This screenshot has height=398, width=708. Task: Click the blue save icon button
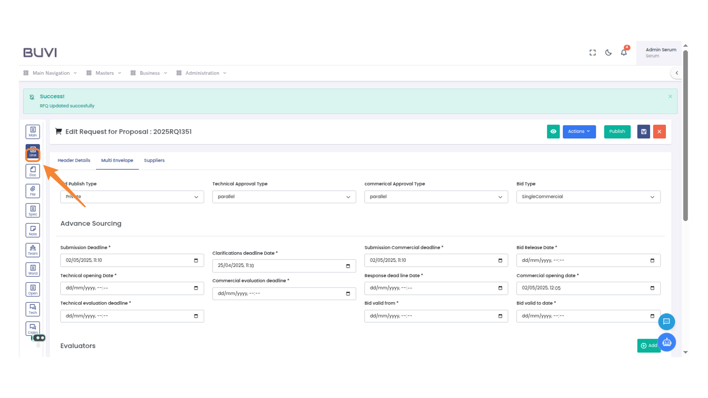tap(643, 132)
